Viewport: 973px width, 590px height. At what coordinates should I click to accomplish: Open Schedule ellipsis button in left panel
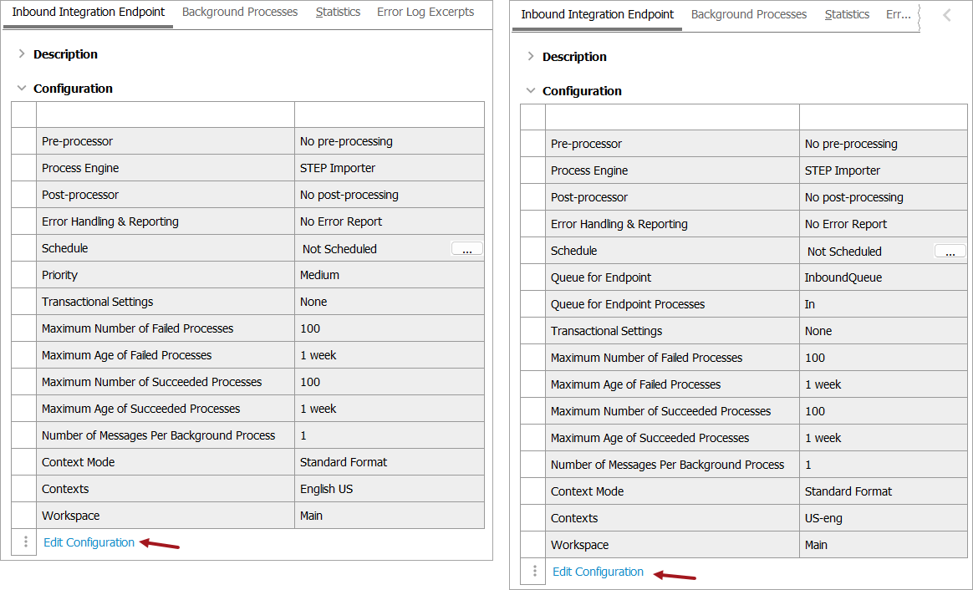pyautogui.click(x=466, y=248)
